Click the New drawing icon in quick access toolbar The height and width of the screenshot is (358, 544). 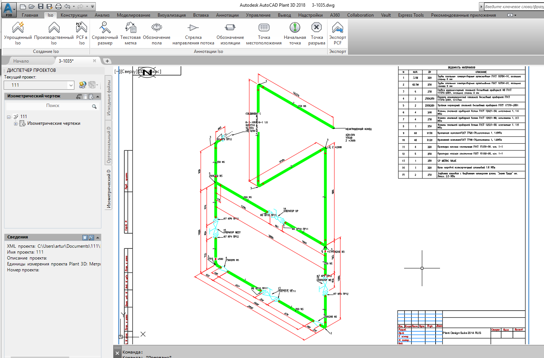click(x=23, y=6)
